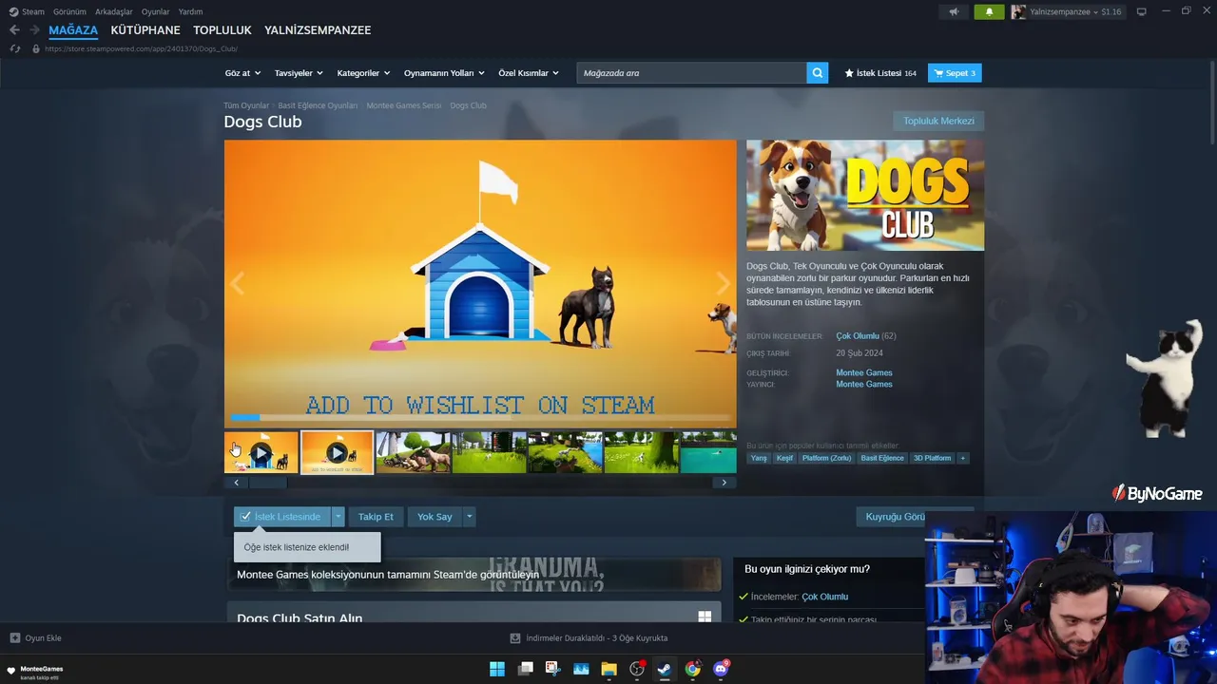Click the Steam logo menu
This screenshot has width=1217, height=684.
pyautogui.click(x=13, y=11)
